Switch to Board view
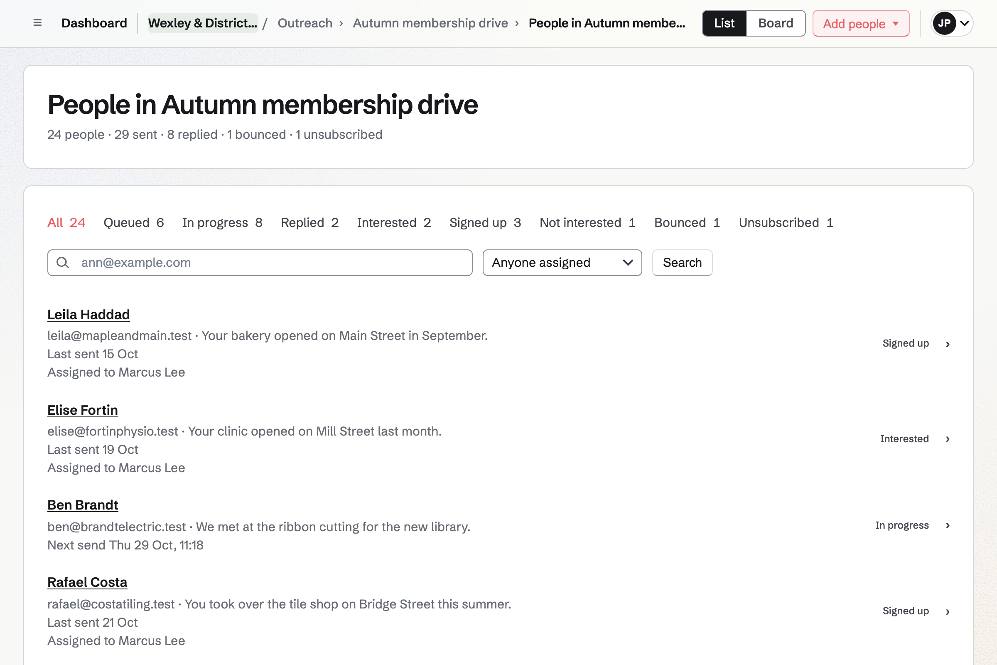Viewport: 997px width, 665px height. pos(775,23)
